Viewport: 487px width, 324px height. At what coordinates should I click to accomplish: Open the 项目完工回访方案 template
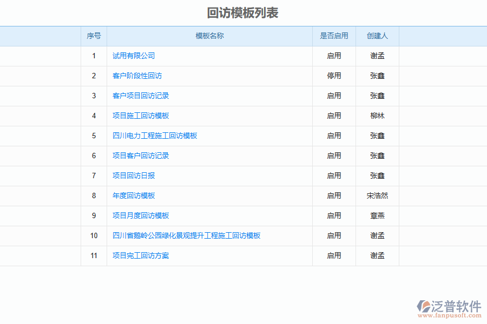pyautogui.click(x=140, y=255)
